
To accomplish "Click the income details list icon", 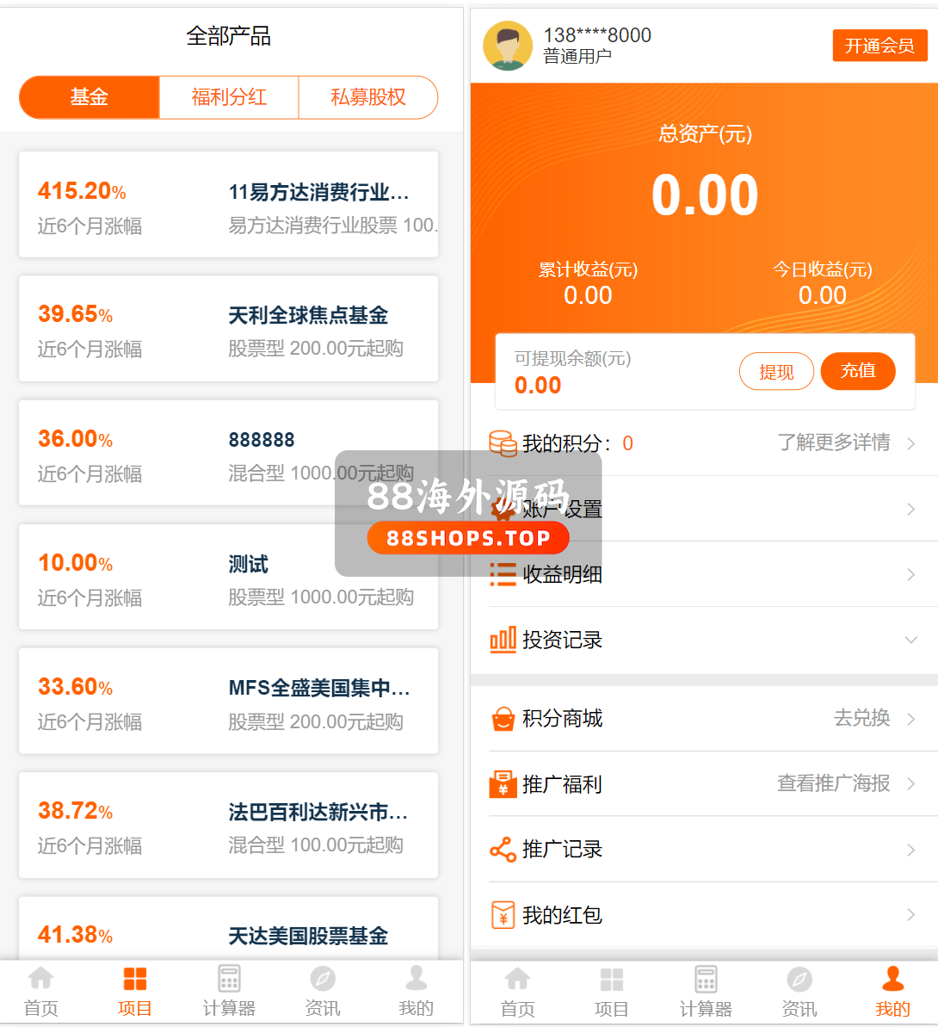I will [x=503, y=574].
